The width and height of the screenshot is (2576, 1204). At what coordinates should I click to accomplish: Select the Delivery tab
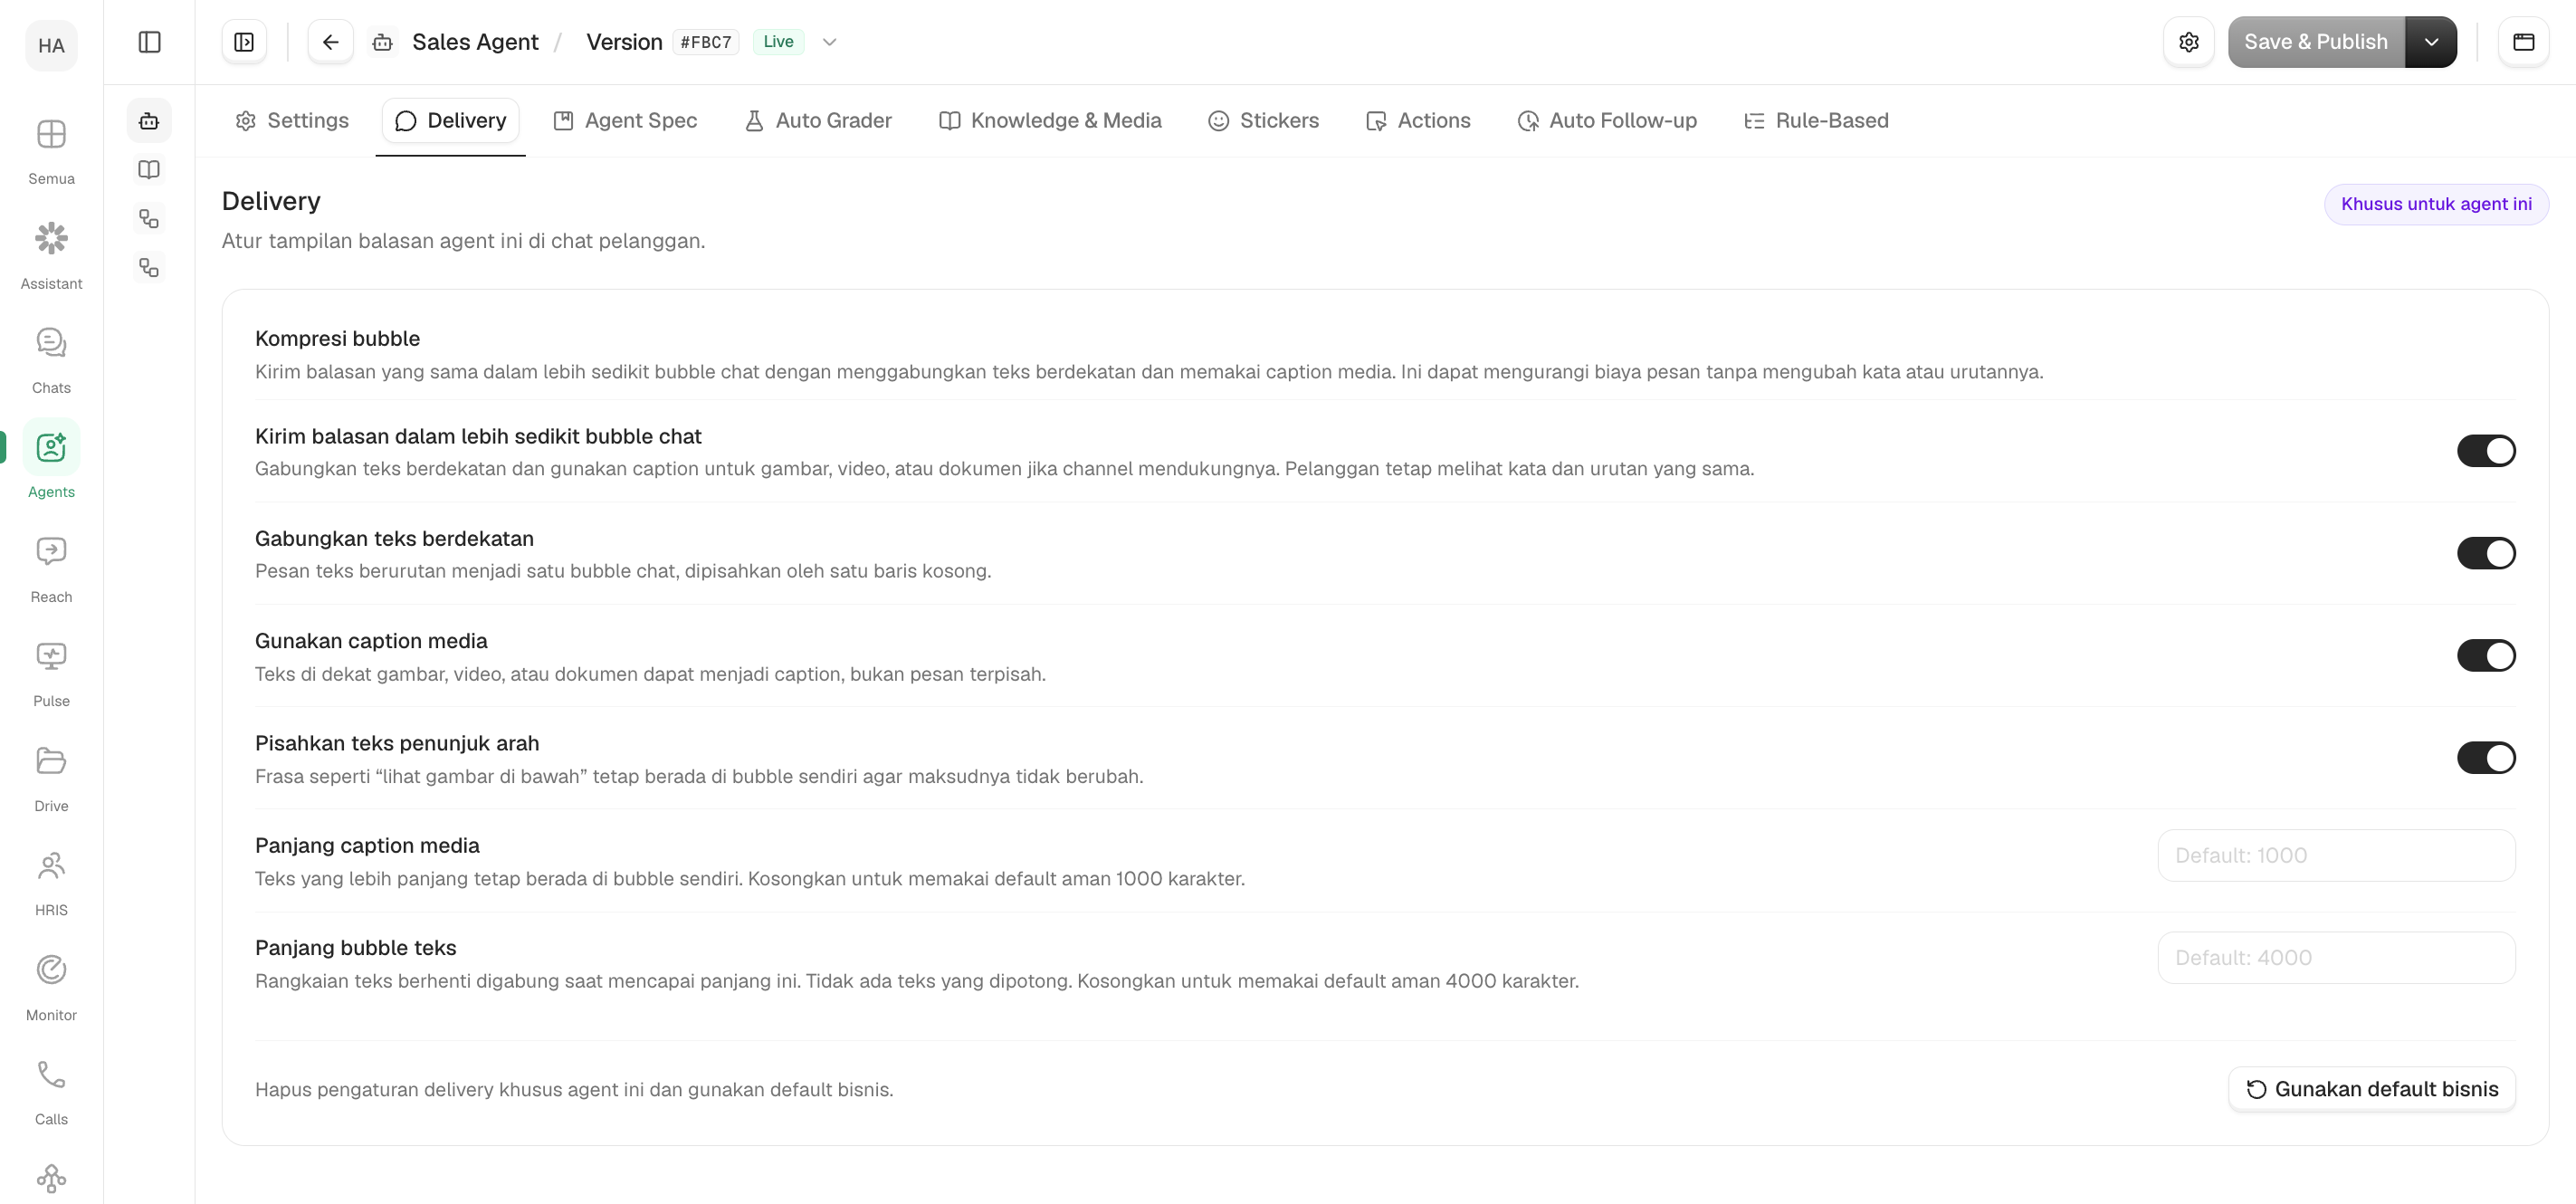click(x=451, y=121)
